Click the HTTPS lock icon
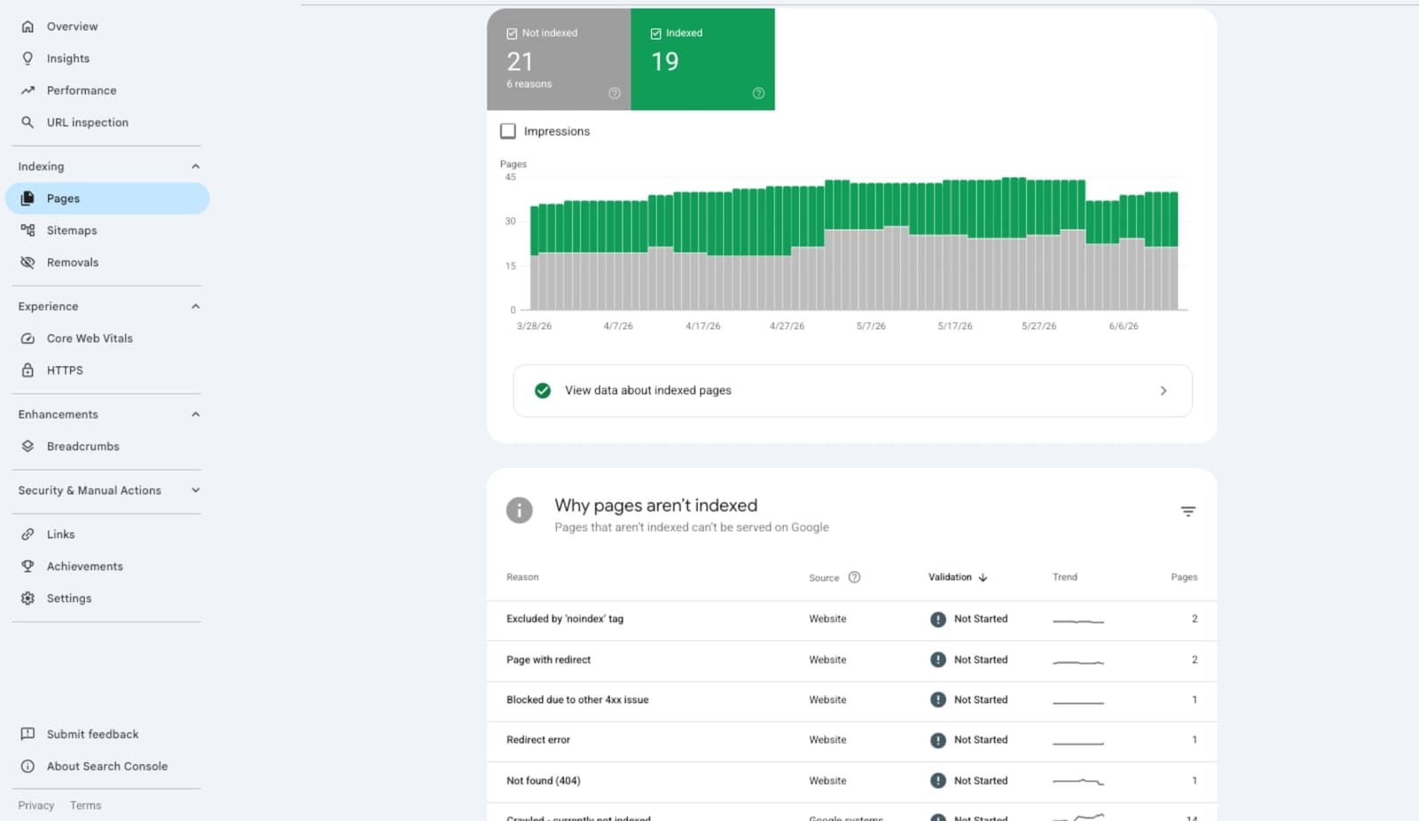 [x=27, y=371]
